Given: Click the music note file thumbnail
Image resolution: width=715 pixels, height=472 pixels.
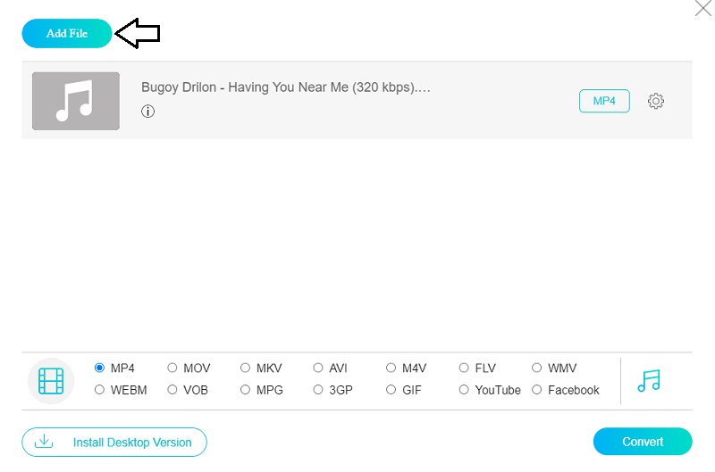Looking at the screenshot, I should [75, 101].
